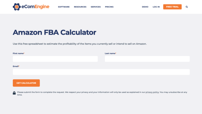Viewport: 202px width, 114px height.
Task: Start the Free Trial button
Action: coord(172,7)
